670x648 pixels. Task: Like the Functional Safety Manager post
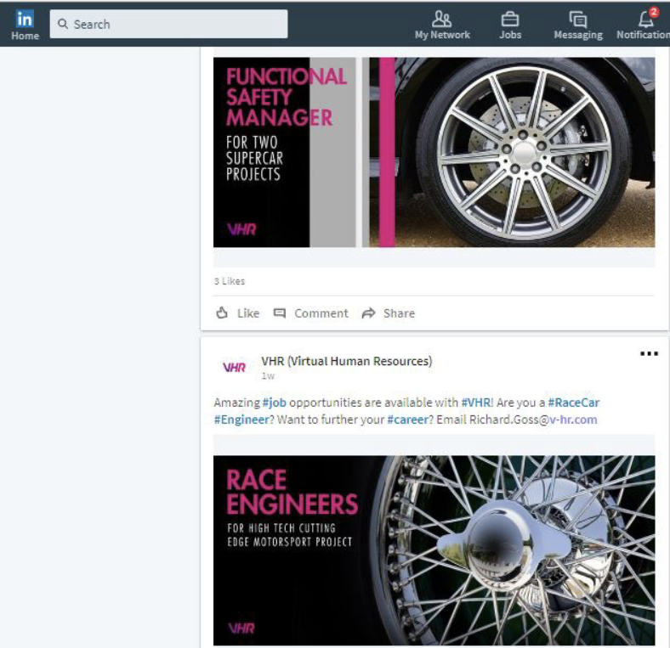[x=237, y=313]
